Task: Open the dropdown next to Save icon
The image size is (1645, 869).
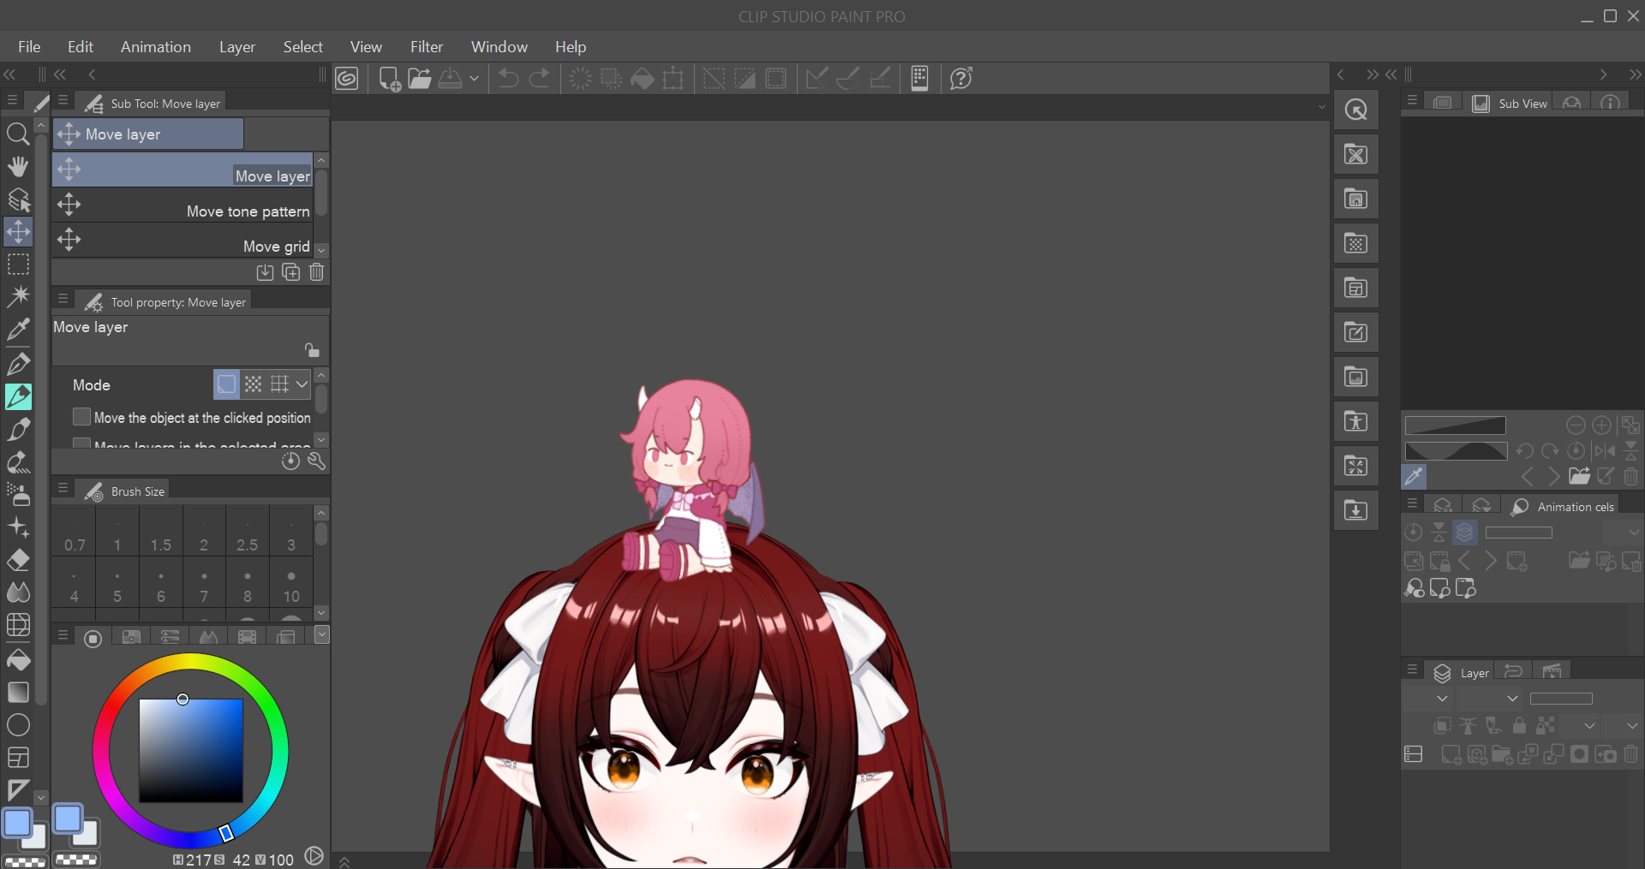Action: (x=474, y=79)
